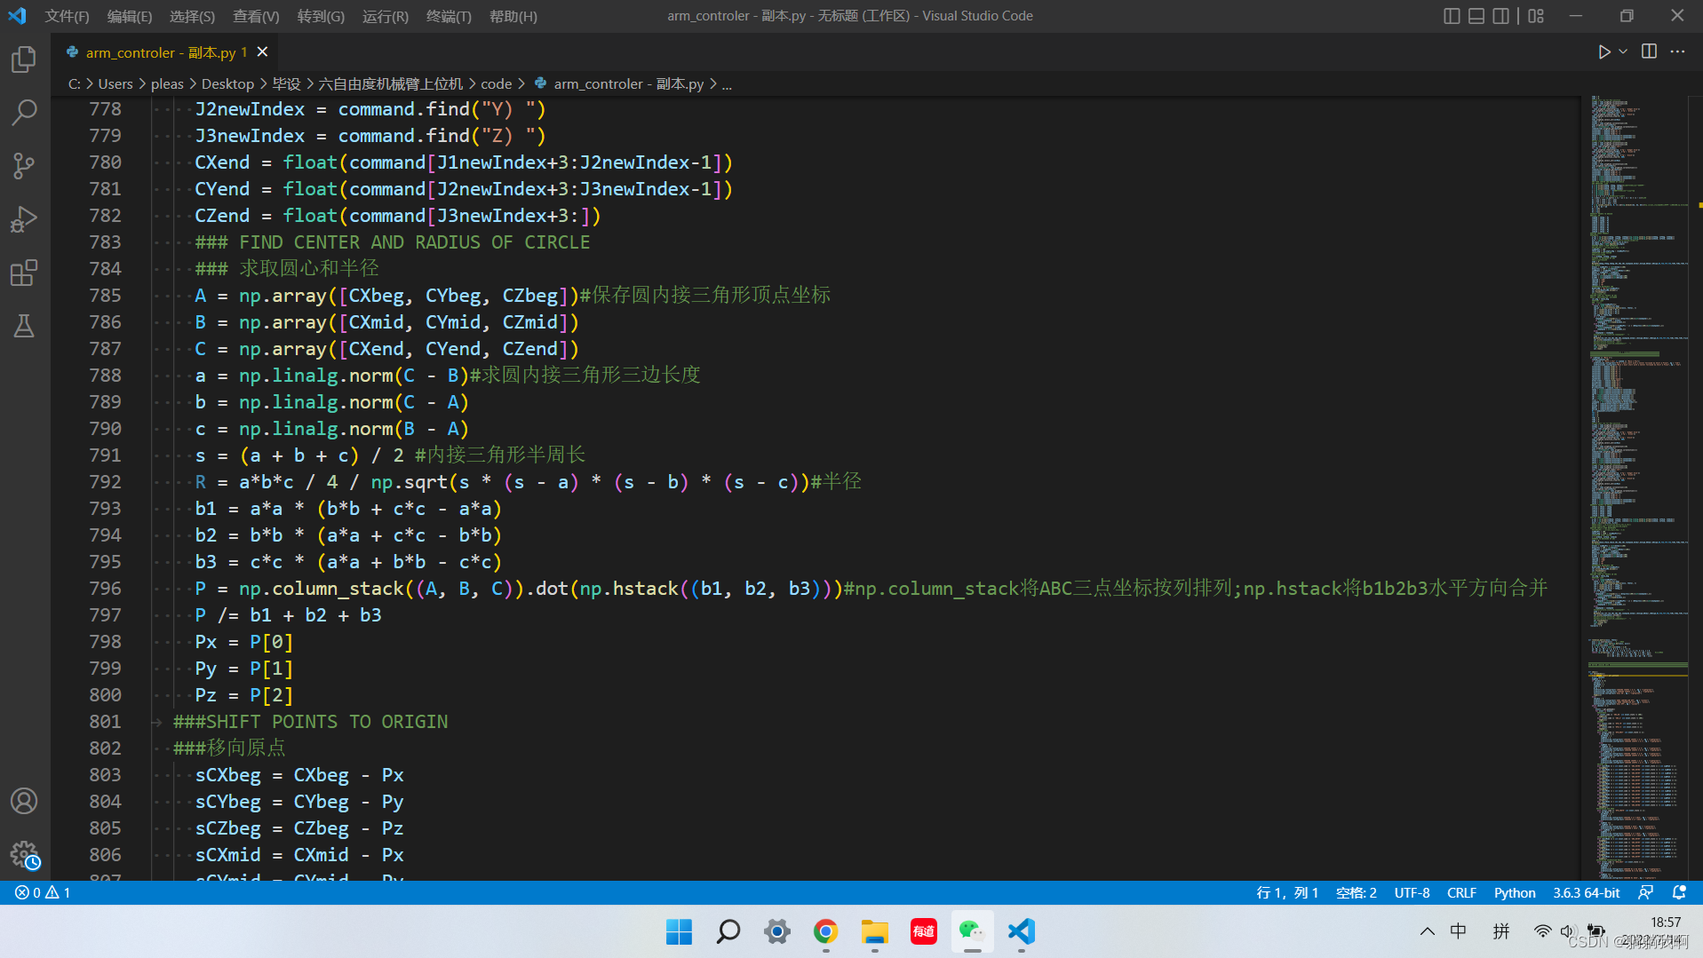Viewport: 1703px width, 958px height.
Task: Toggle the primary side bar layout
Action: [x=1452, y=16]
